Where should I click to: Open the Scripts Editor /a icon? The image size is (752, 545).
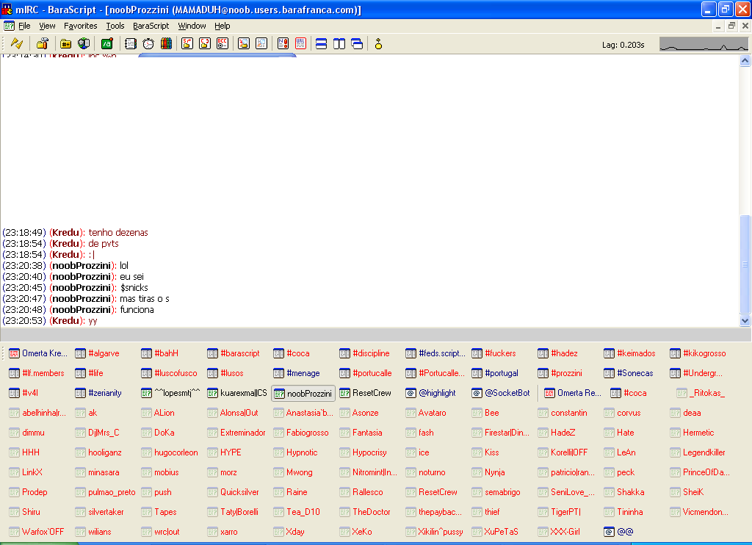coord(107,43)
